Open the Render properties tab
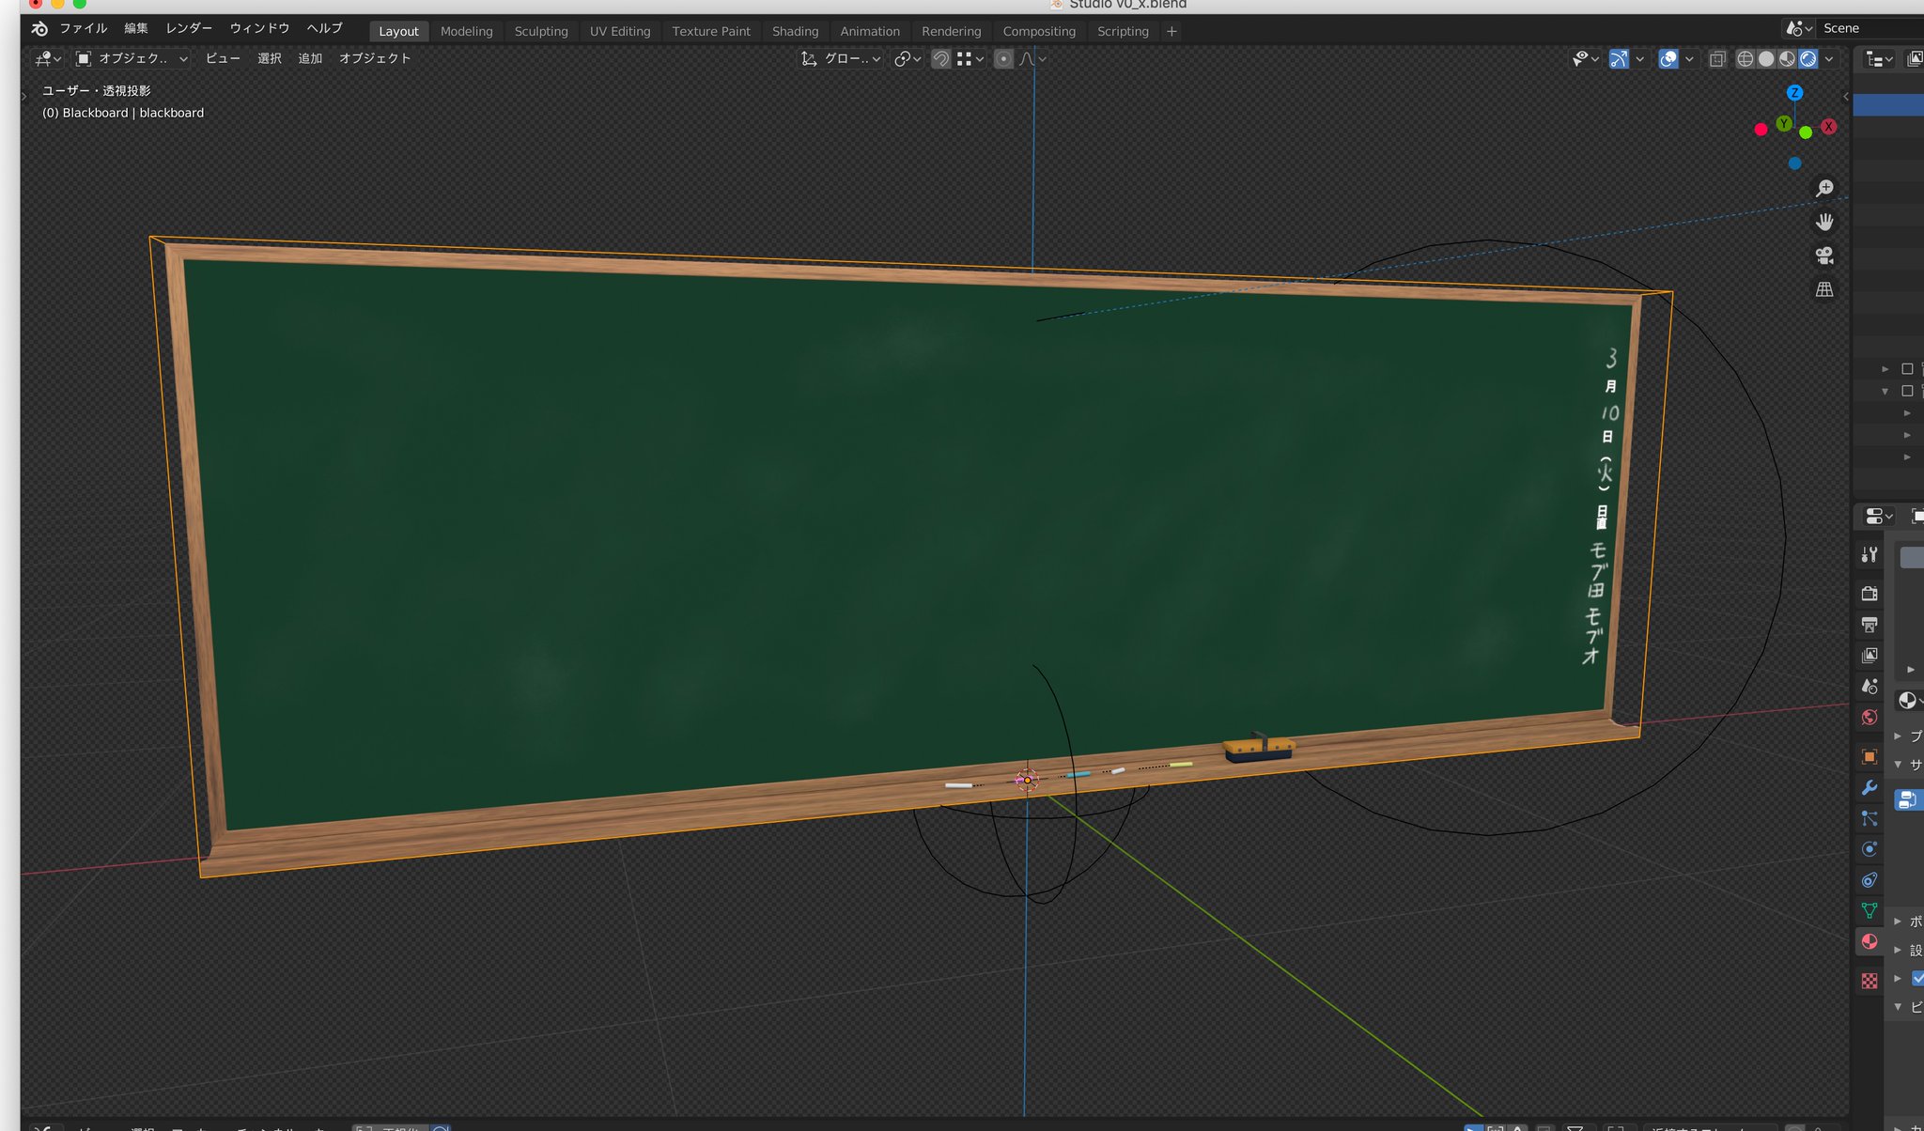The height and width of the screenshot is (1131, 1924). (x=1870, y=593)
